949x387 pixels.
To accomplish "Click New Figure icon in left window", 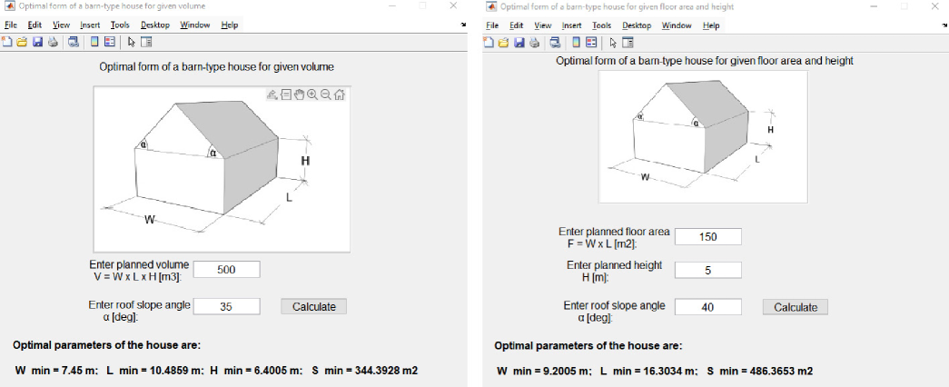I will click(7, 43).
